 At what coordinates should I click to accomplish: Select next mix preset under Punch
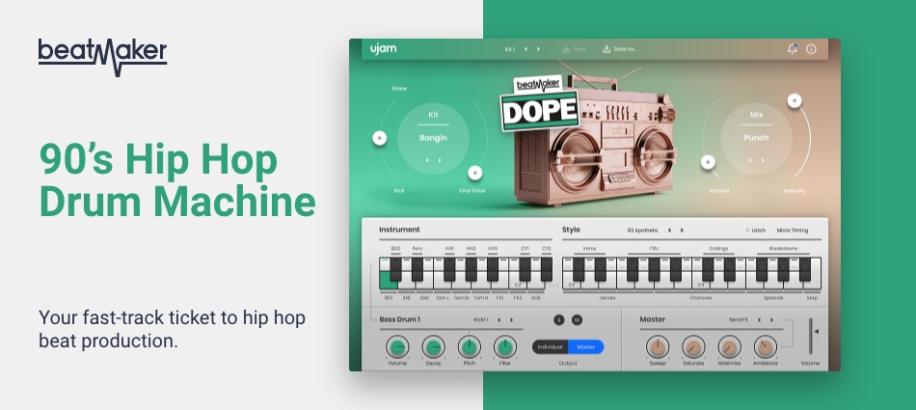[x=763, y=160]
